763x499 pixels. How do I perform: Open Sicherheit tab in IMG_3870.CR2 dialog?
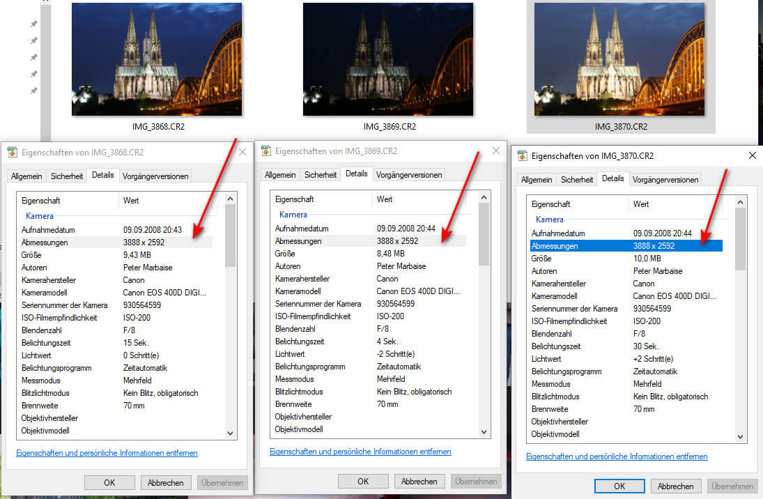(577, 180)
